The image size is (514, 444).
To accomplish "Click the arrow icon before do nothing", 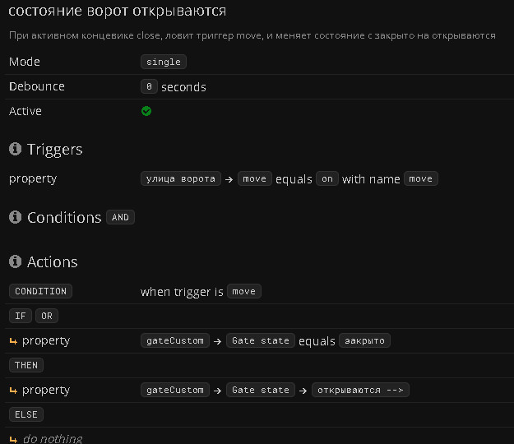I will [x=13, y=439].
